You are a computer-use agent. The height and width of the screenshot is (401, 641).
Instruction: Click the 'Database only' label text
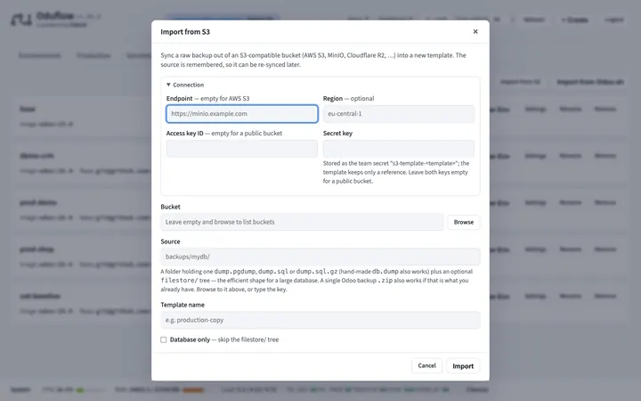(x=191, y=340)
